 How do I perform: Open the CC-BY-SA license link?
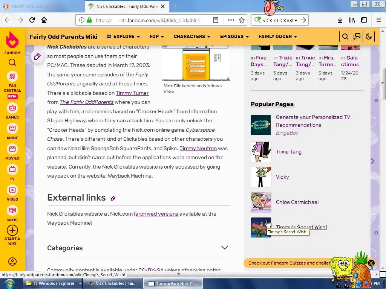point(151,270)
